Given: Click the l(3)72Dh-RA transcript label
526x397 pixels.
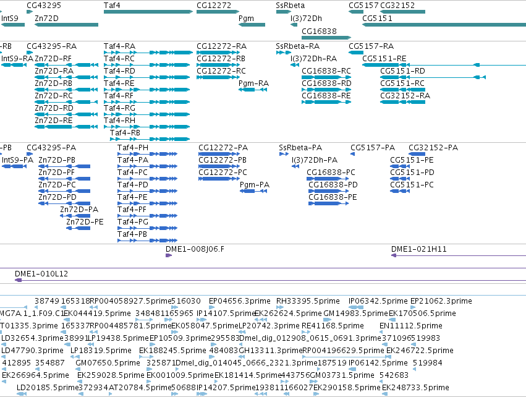Looking at the screenshot, I should pos(313,58).
